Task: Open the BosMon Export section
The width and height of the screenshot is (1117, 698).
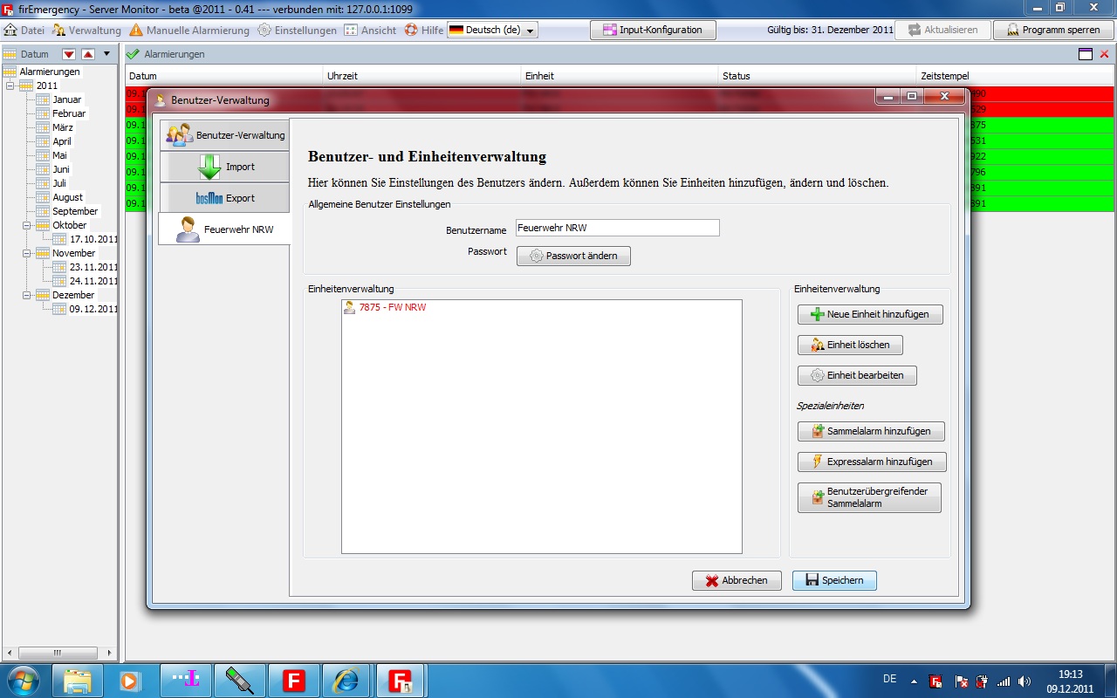Action: coord(224,198)
